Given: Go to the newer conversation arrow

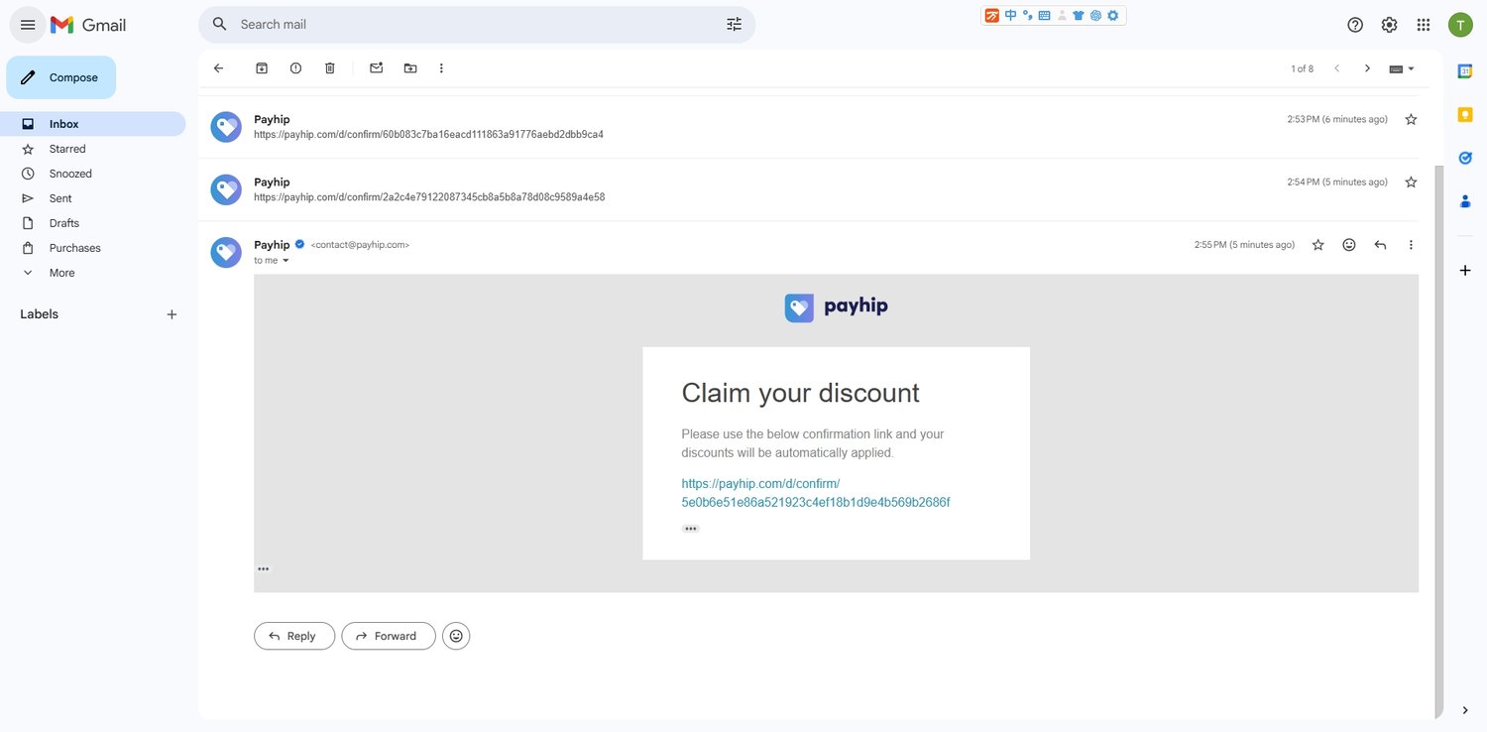Looking at the screenshot, I should (x=1336, y=68).
